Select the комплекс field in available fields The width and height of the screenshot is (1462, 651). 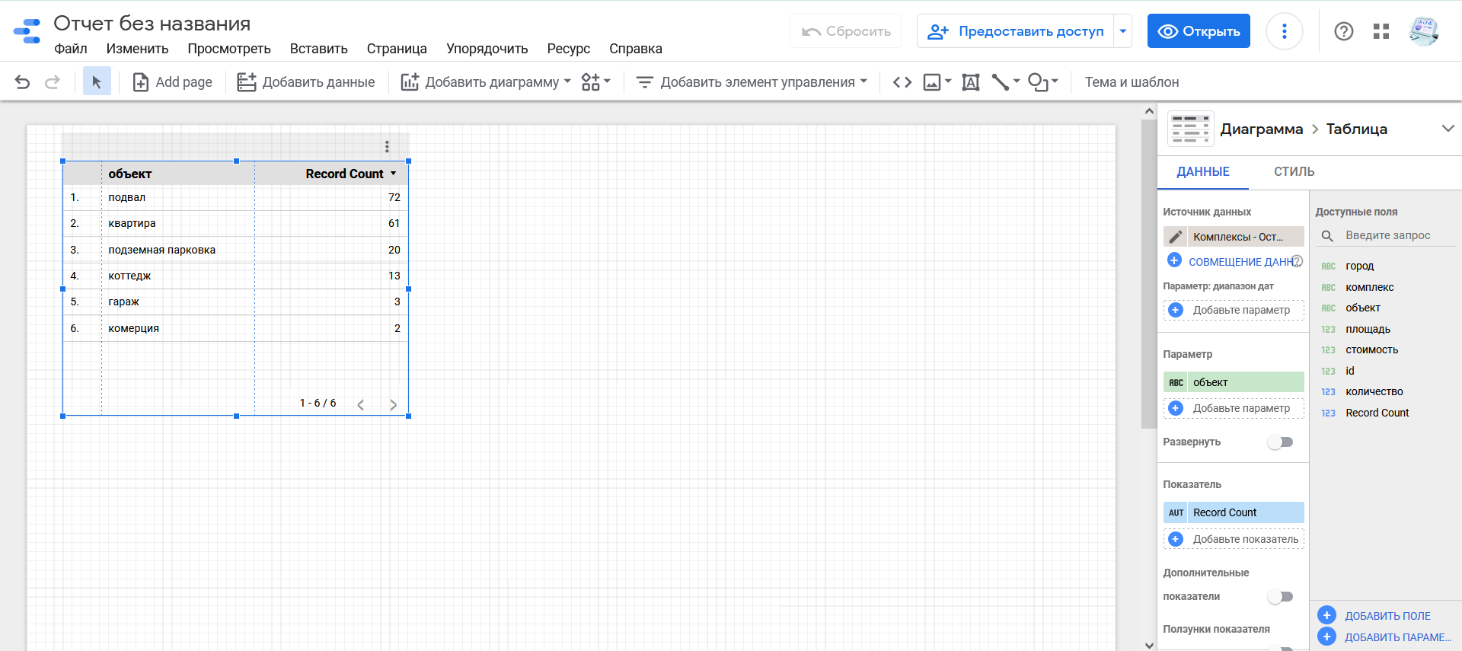1370,287
